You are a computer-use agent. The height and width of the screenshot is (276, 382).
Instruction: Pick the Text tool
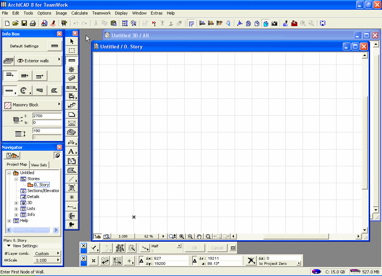tap(71, 151)
